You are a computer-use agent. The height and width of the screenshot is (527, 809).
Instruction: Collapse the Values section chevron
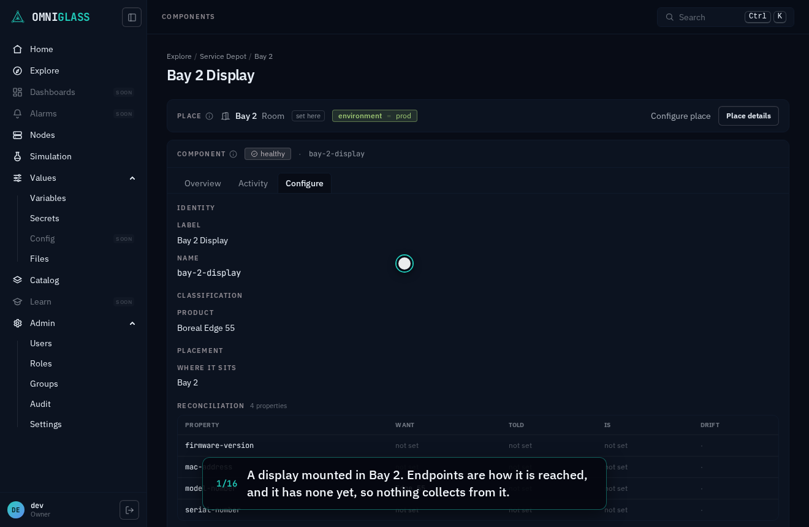[132, 178]
